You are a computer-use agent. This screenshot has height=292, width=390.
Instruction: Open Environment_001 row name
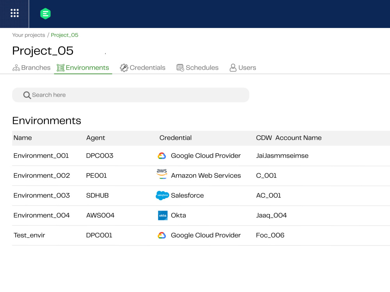pos(41,156)
